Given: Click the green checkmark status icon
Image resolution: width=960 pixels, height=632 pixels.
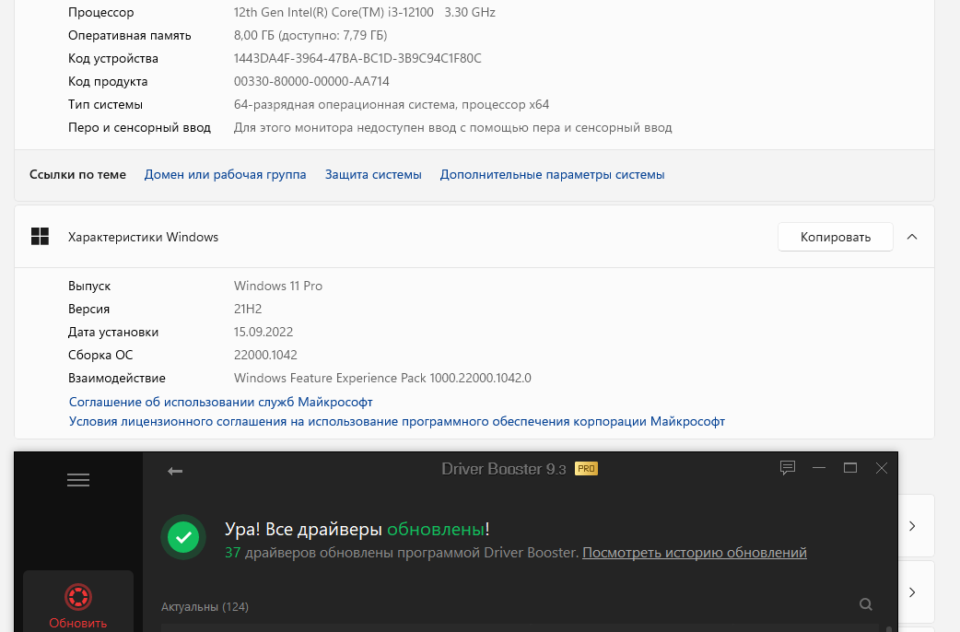Looking at the screenshot, I should click(183, 538).
